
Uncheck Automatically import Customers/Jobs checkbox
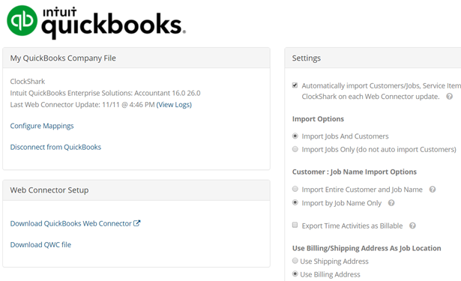[295, 85]
